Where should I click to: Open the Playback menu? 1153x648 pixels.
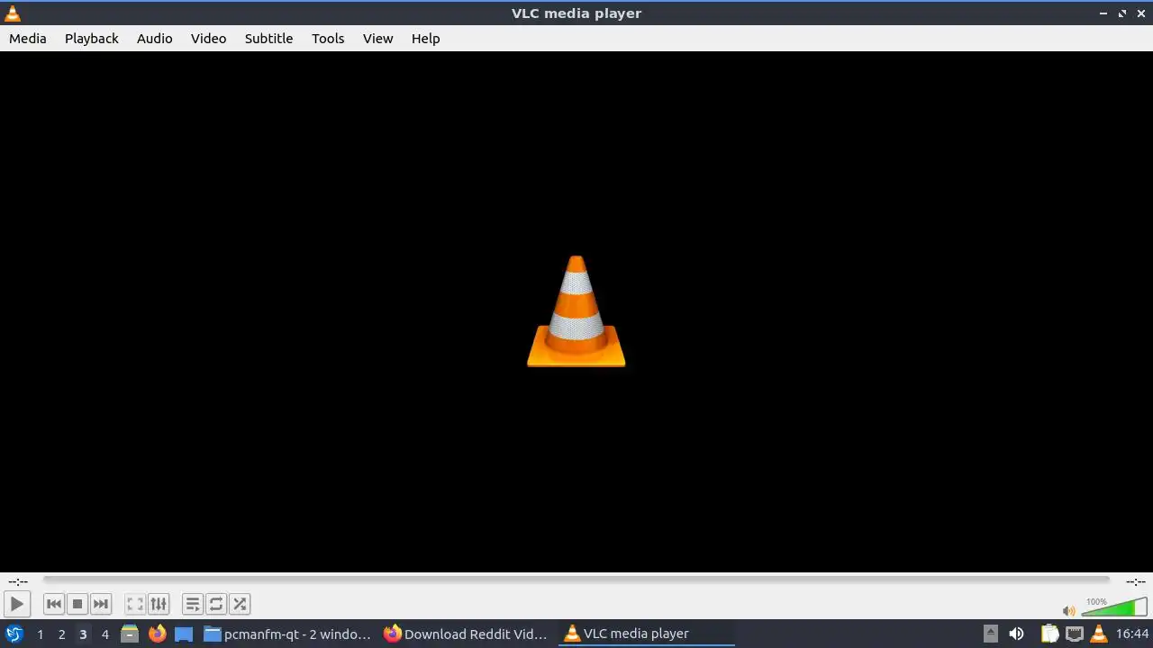tap(92, 38)
